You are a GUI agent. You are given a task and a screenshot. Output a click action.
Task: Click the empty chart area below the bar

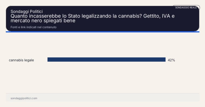(x=102, y=78)
